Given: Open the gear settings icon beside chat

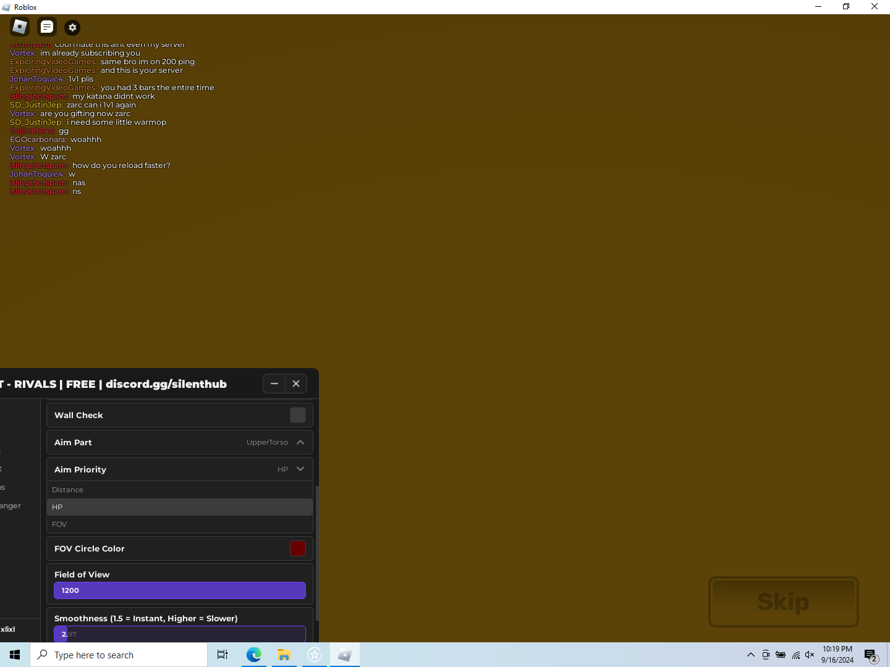Looking at the screenshot, I should pyautogui.click(x=72, y=27).
